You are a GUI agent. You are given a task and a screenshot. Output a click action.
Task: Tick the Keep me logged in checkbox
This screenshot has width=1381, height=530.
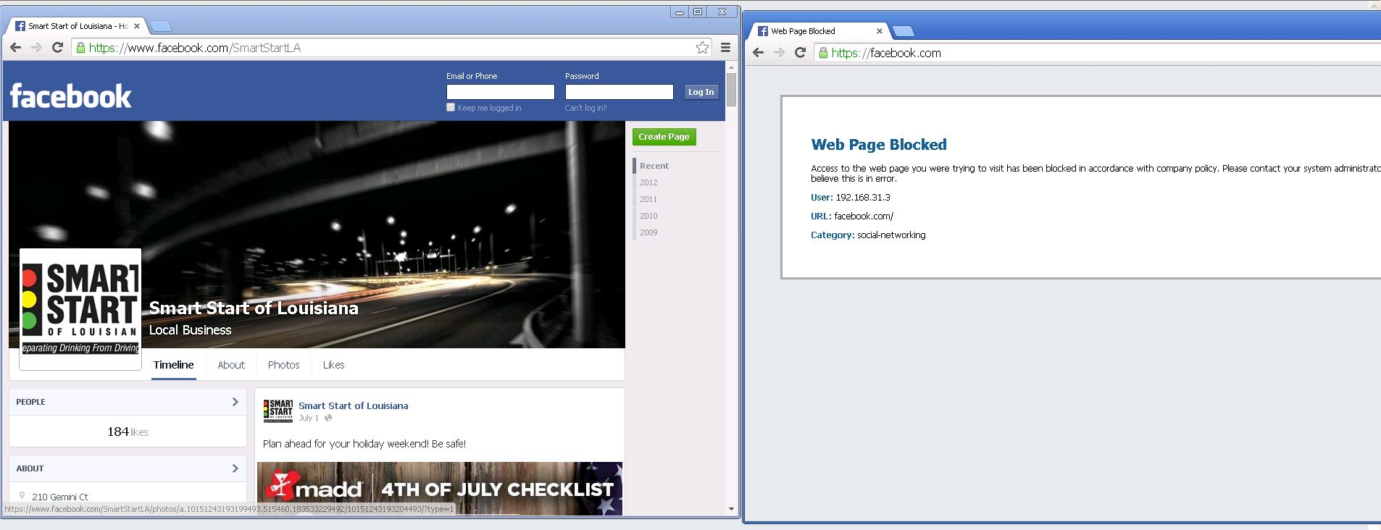451,107
